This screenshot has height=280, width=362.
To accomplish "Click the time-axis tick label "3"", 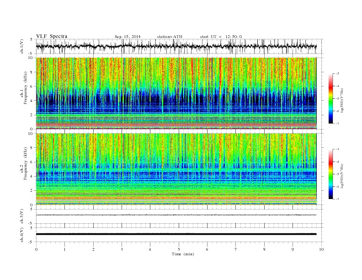I will coord(122,249).
